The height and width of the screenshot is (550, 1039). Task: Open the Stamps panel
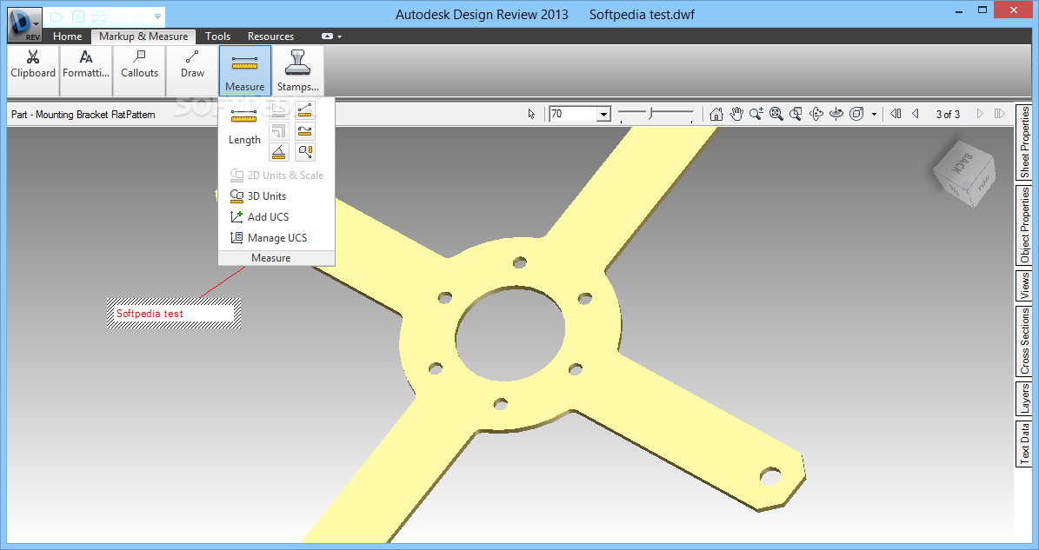coord(297,71)
